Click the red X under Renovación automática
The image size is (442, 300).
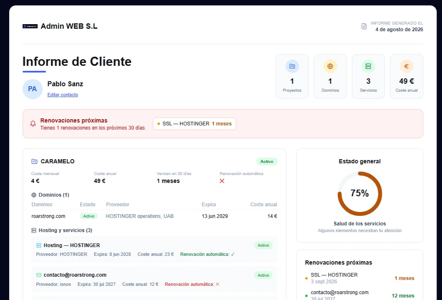[222, 181]
